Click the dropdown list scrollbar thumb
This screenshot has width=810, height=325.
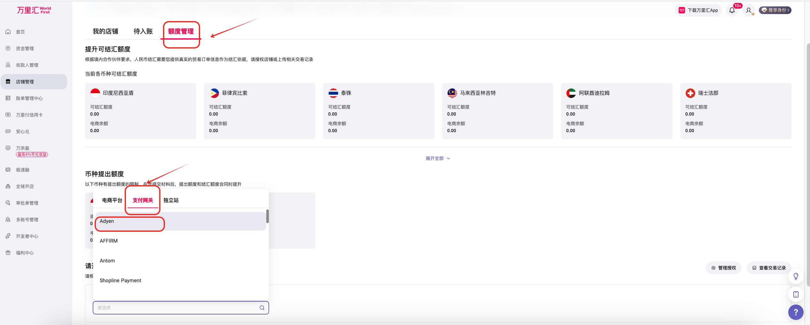267,216
